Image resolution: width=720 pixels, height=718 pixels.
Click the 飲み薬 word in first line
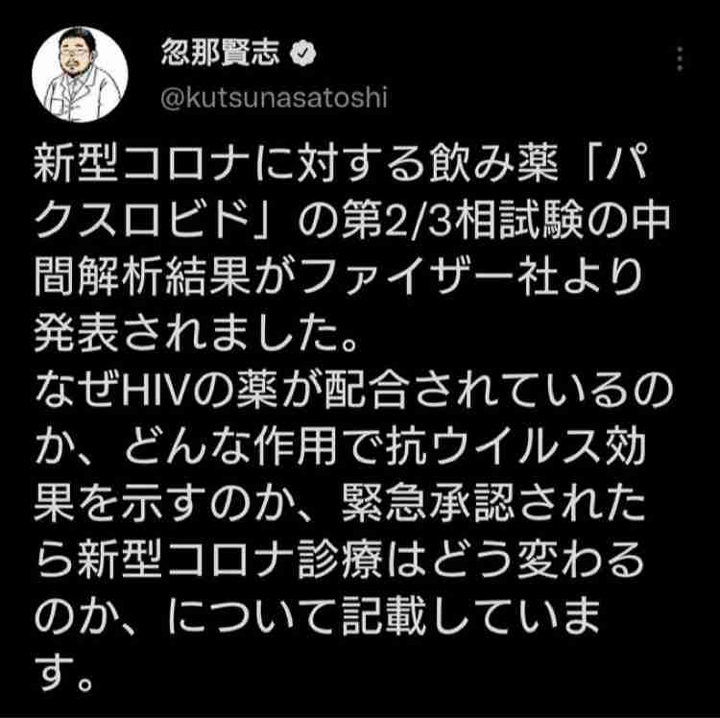pos(492,164)
